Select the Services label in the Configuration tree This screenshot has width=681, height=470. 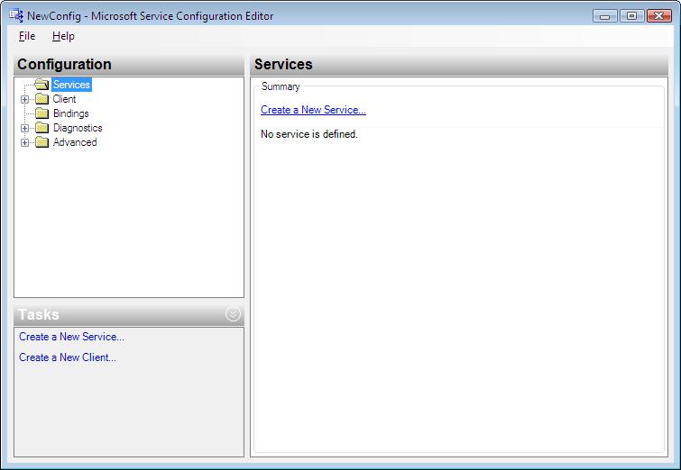pyautogui.click(x=71, y=84)
